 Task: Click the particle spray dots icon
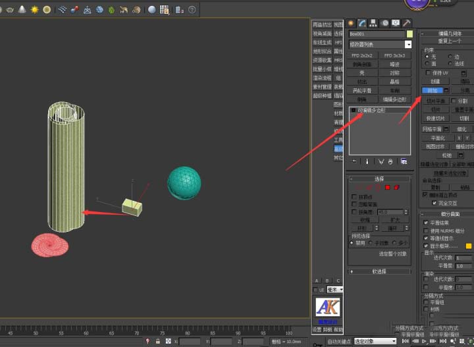tap(63, 10)
